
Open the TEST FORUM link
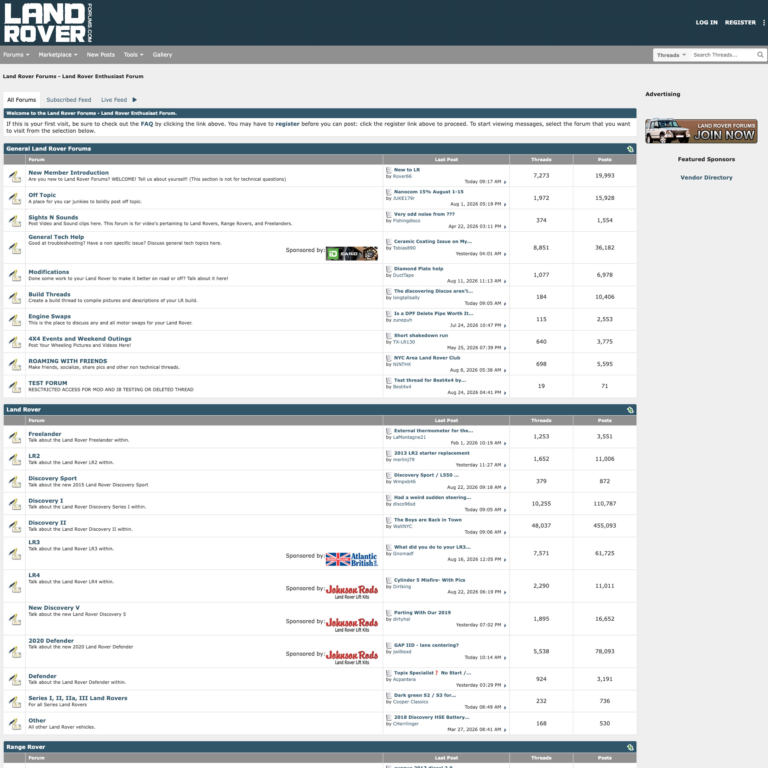point(48,383)
